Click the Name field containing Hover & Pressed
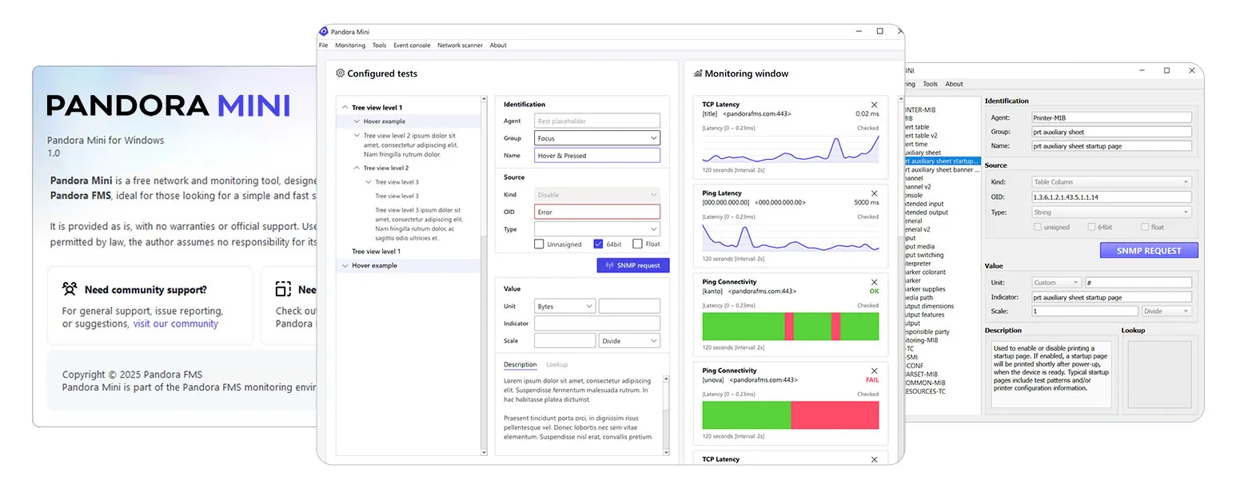The width and height of the screenshot is (1240, 492). pos(597,156)
